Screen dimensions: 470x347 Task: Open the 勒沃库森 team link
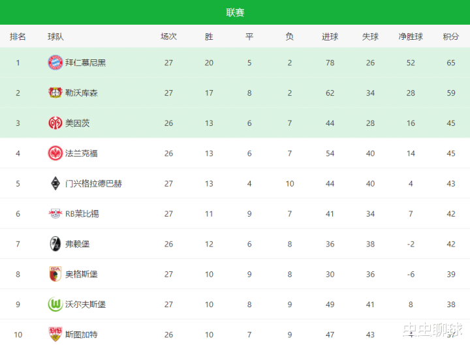coord(82,93)
